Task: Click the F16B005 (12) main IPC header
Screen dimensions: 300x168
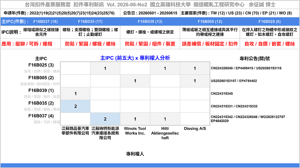Action: coord(210,22)
